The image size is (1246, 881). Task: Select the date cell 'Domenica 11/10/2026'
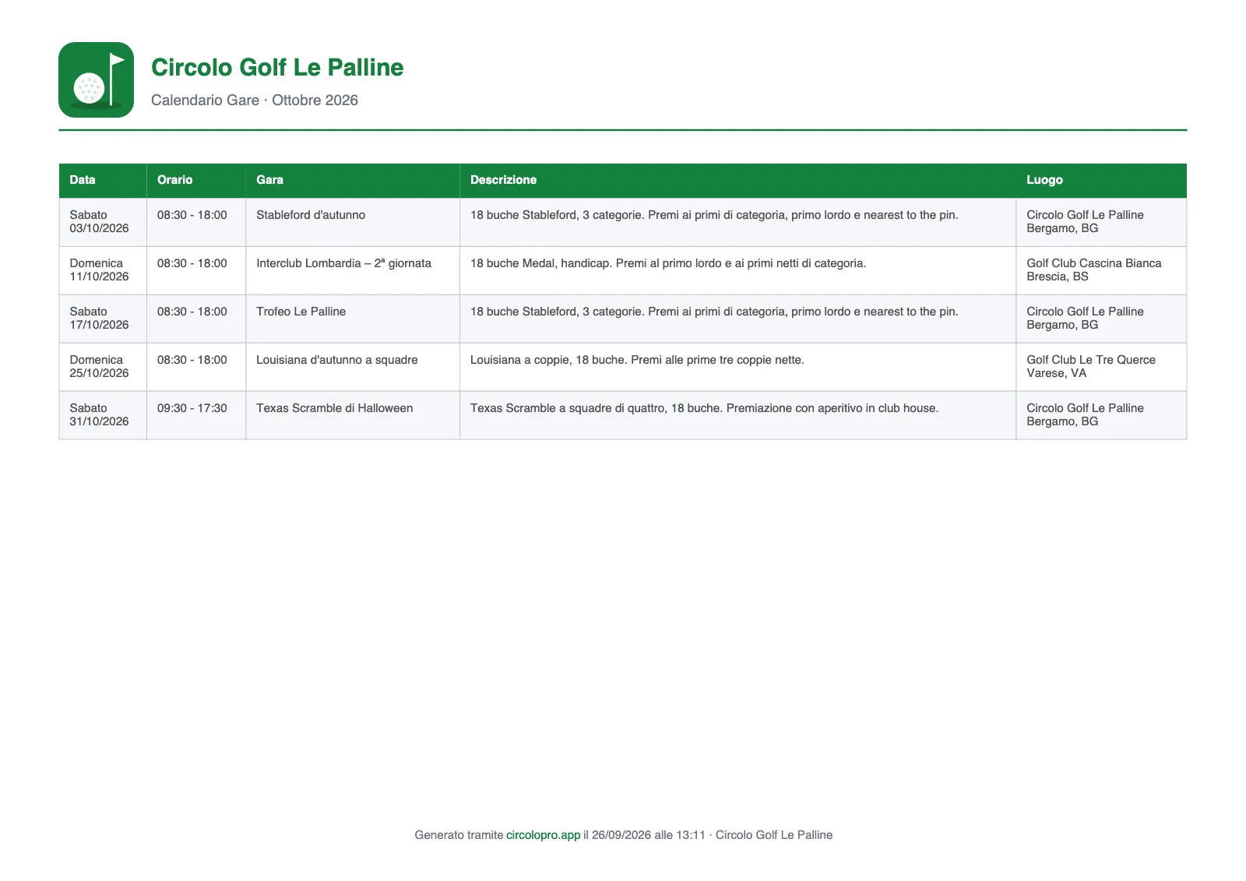[103, 270]
